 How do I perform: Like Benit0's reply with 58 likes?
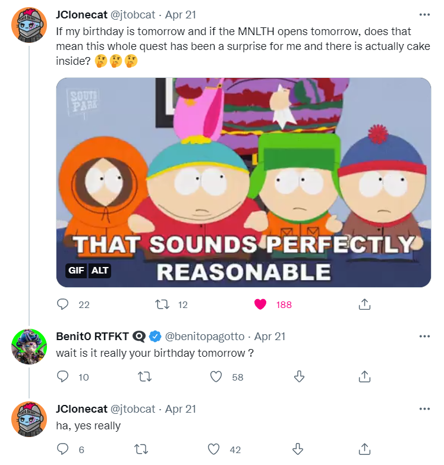pyautogui.click(x=216, y=377)
